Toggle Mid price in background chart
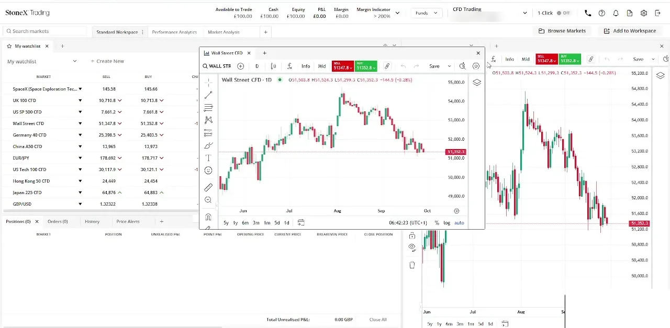The width and height of the screenshot is (670, 328). (526, 59)
